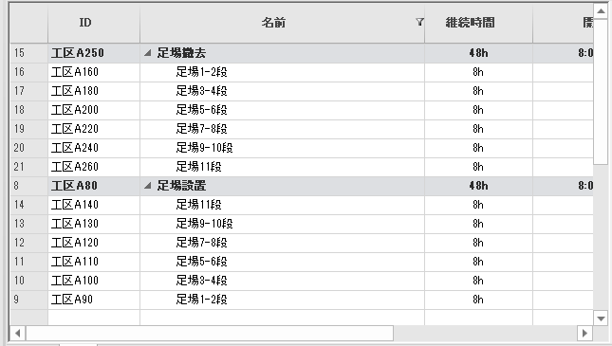612x346 pixels.
Task: Click the horizontal scrollbar thumb
Action: (210, 333)
